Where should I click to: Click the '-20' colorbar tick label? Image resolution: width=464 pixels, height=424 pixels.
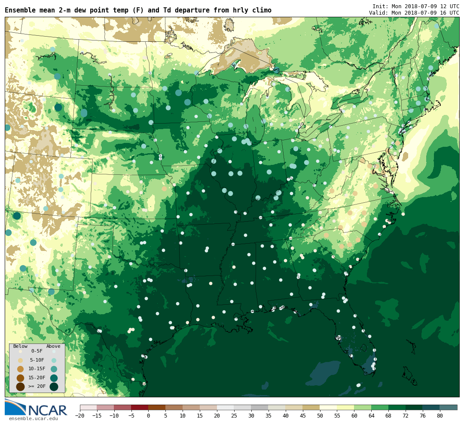(80, 416)
